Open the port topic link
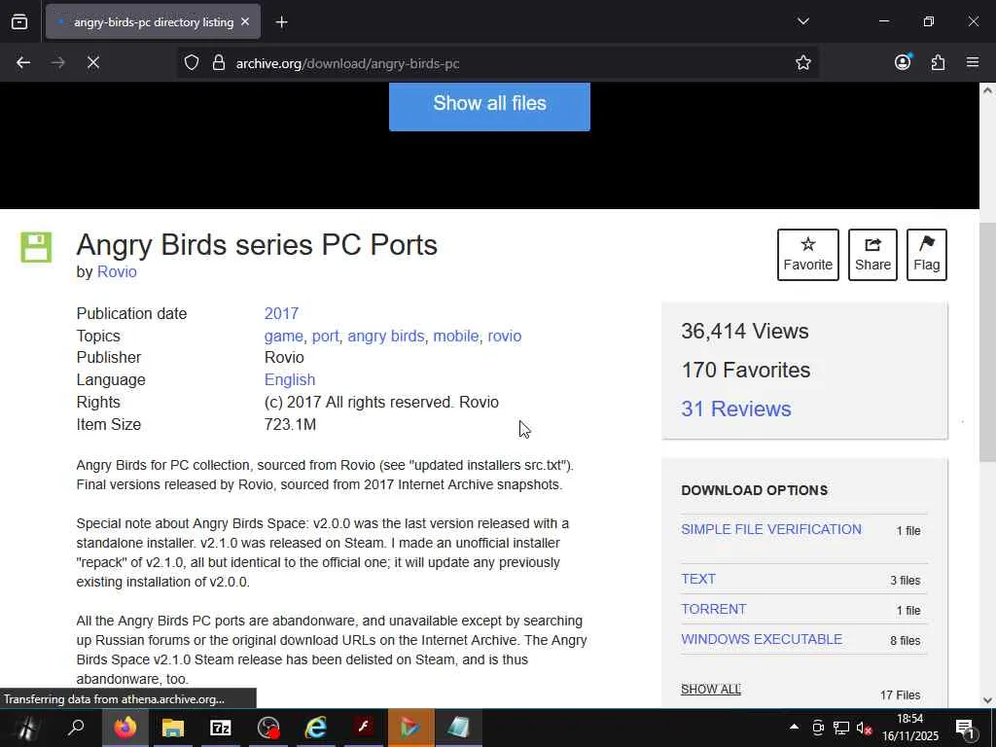The image size is (996, 747). click(x=325, y=336)
